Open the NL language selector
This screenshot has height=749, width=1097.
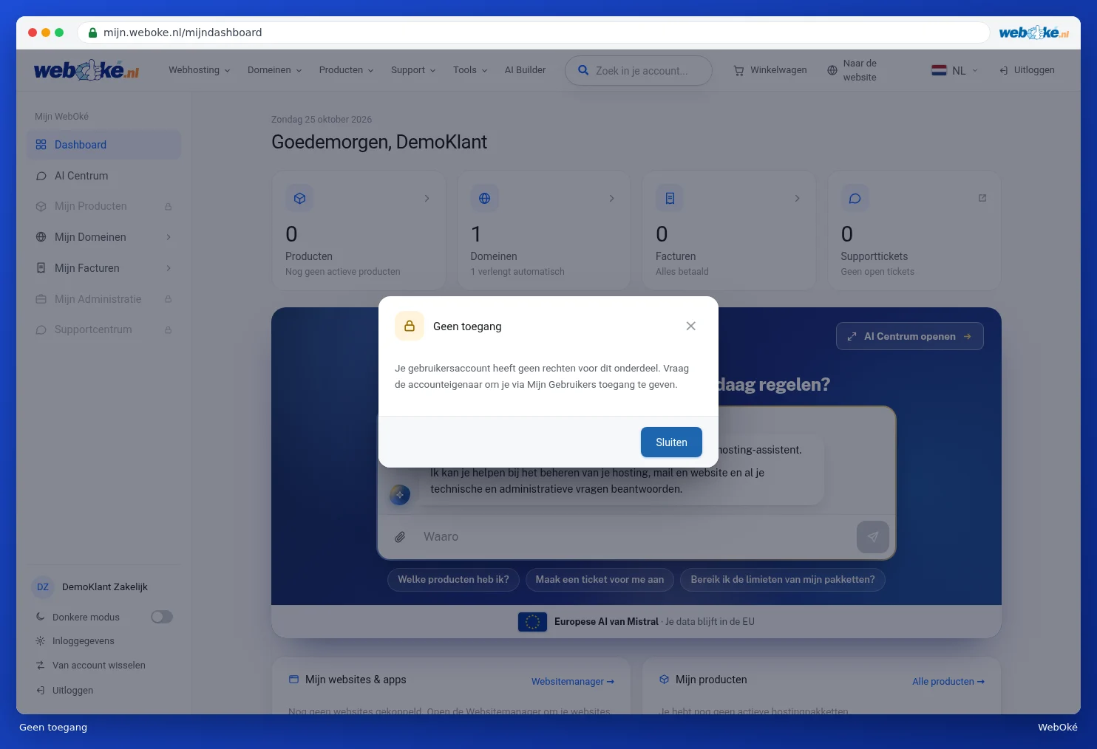[955, 70]
